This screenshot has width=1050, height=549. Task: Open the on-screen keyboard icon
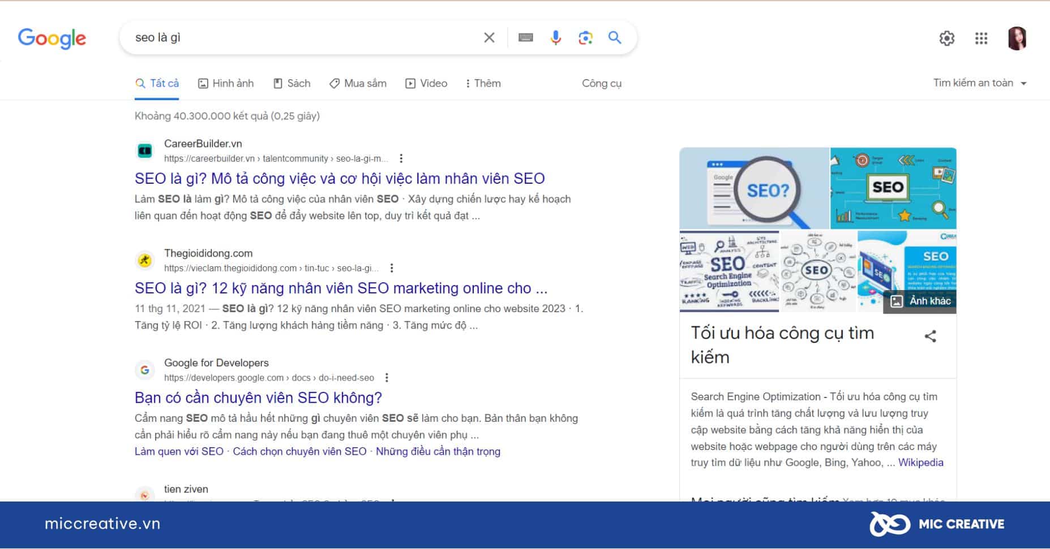[x=525, y=38]
